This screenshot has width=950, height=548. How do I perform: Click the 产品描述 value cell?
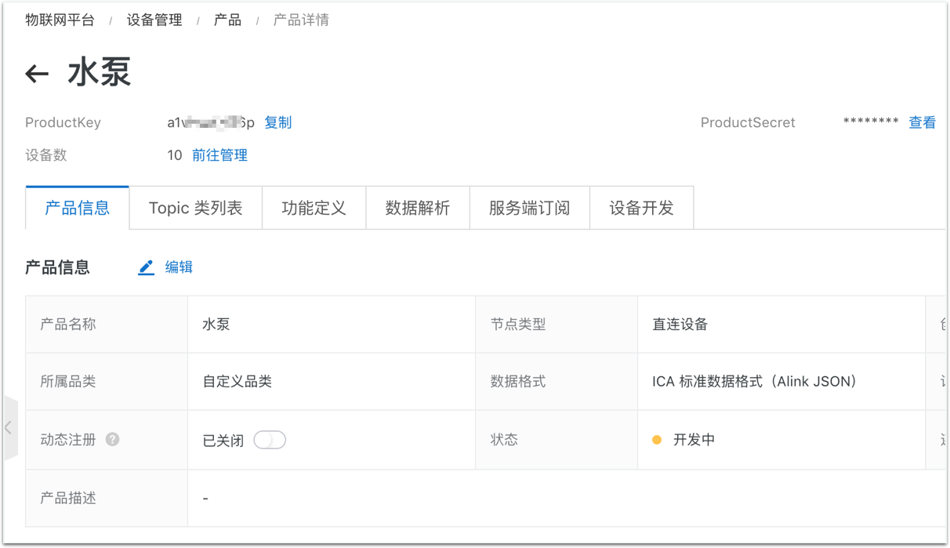tap(566, 498)
